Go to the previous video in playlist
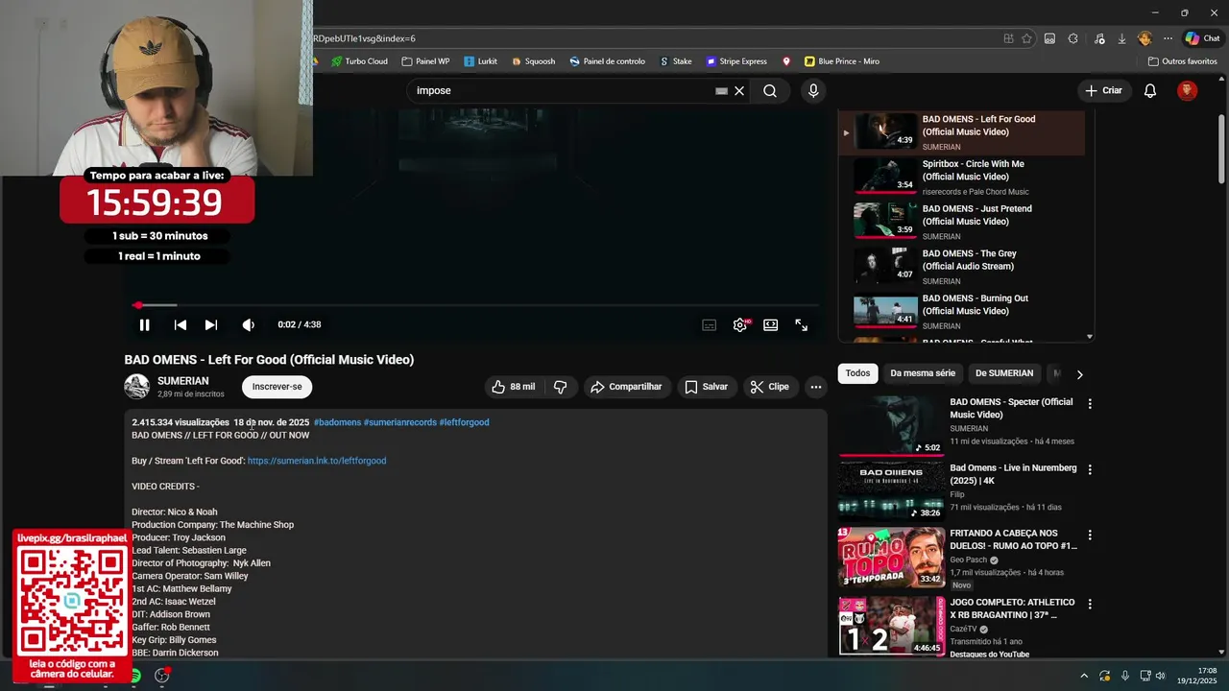The image size is (1229, 691). click(181, 325)
